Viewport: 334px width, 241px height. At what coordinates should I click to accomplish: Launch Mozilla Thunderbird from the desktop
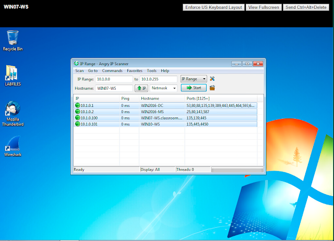click(x=13, y=114)
